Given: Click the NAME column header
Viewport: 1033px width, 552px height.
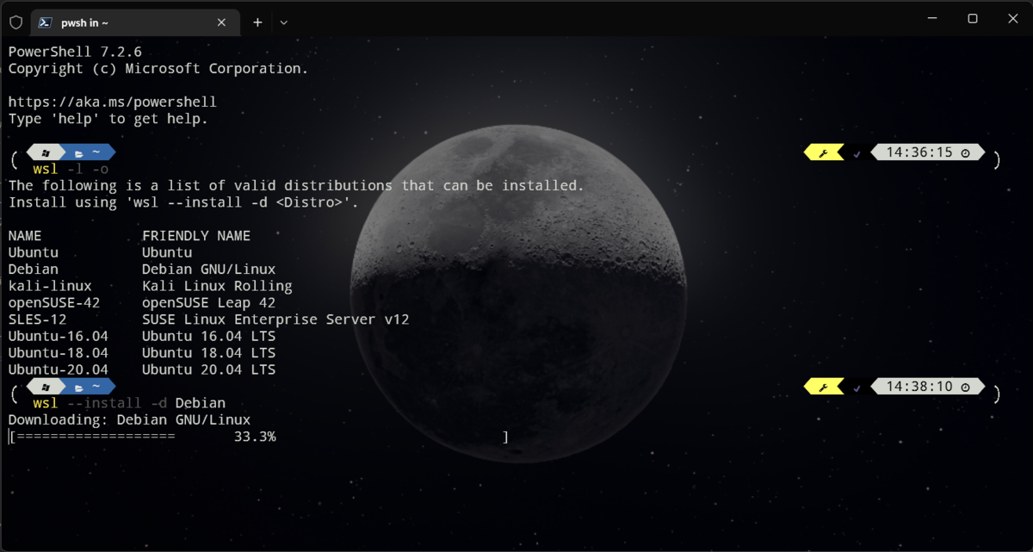Looking at the screenshot, I should pyautogui.click(x=25, y=236).
